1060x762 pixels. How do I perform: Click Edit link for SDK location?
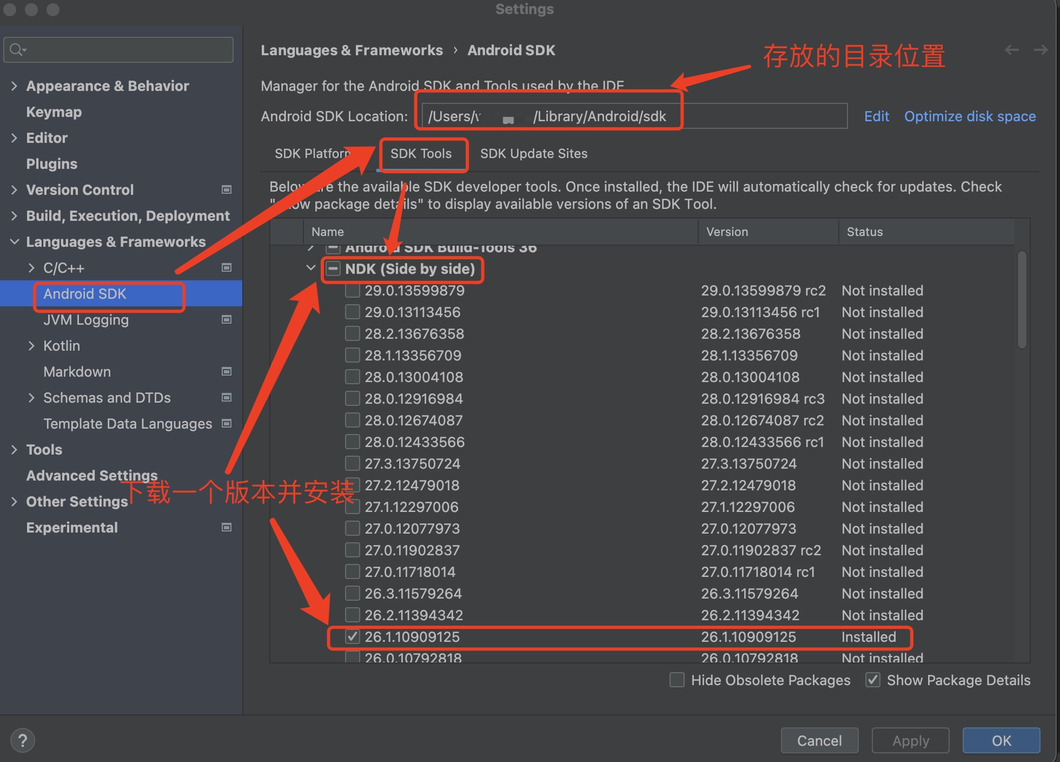pos(877,116)
